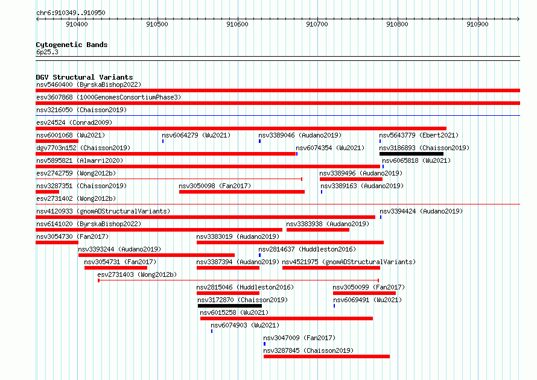Click the red bar under nsv3383938
This screenshot has height=380, width=537.
coord(318,230)
